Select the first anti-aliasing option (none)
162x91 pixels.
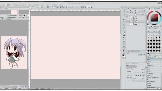(136, 75)
